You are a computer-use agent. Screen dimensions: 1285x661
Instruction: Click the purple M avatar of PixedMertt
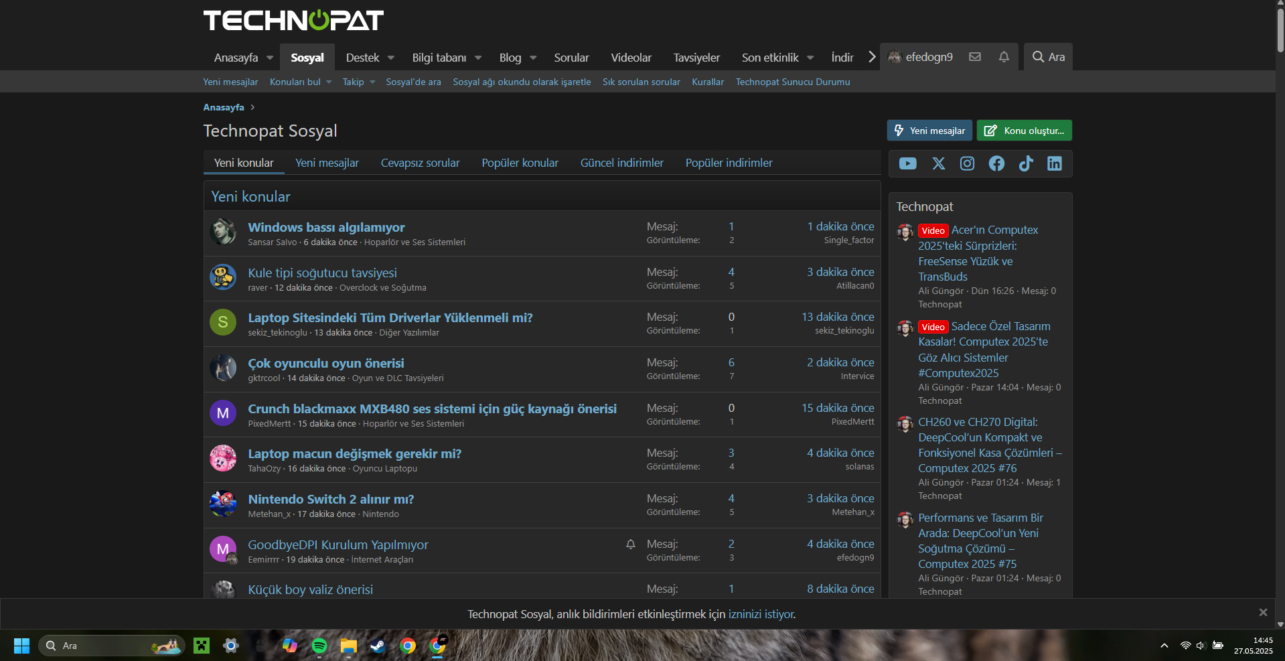(223, 413)
